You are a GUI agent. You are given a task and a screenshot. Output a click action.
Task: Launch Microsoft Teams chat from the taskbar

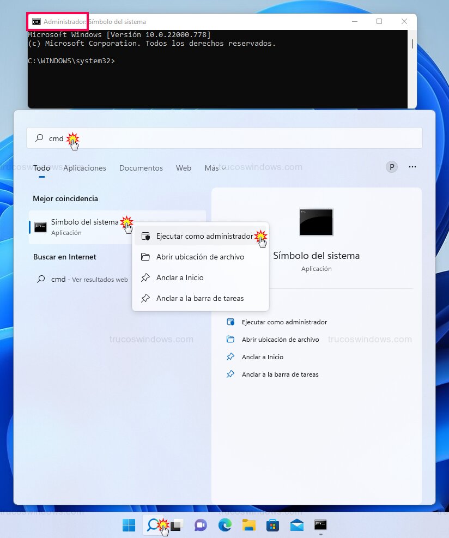(x=201, y=525)
